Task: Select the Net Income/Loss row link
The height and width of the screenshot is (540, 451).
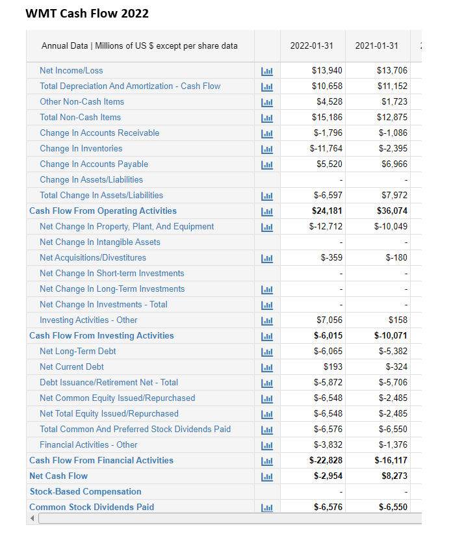Action: [x=71, y=70]
